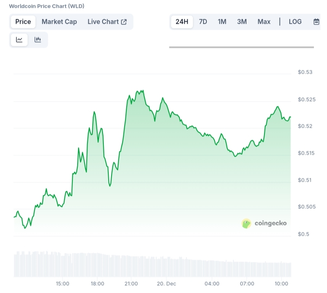Viewport: 327px width, 293px height.
Task: Click the horizontal scrollbar under the range buttons
Action: (242, 47)
